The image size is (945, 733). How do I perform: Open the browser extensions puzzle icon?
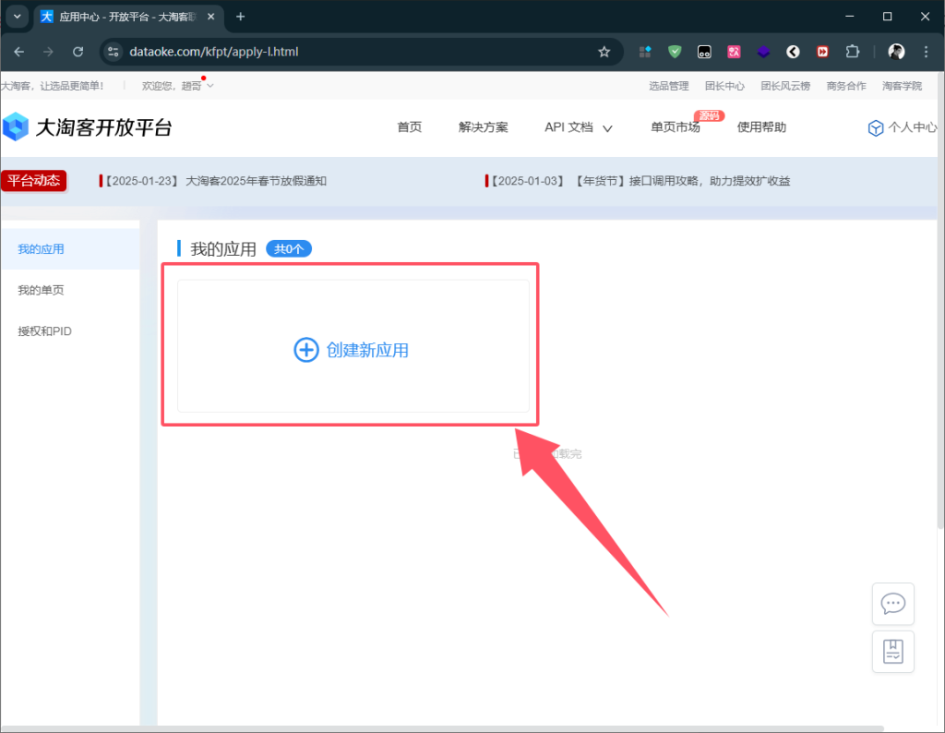(852, 52)
